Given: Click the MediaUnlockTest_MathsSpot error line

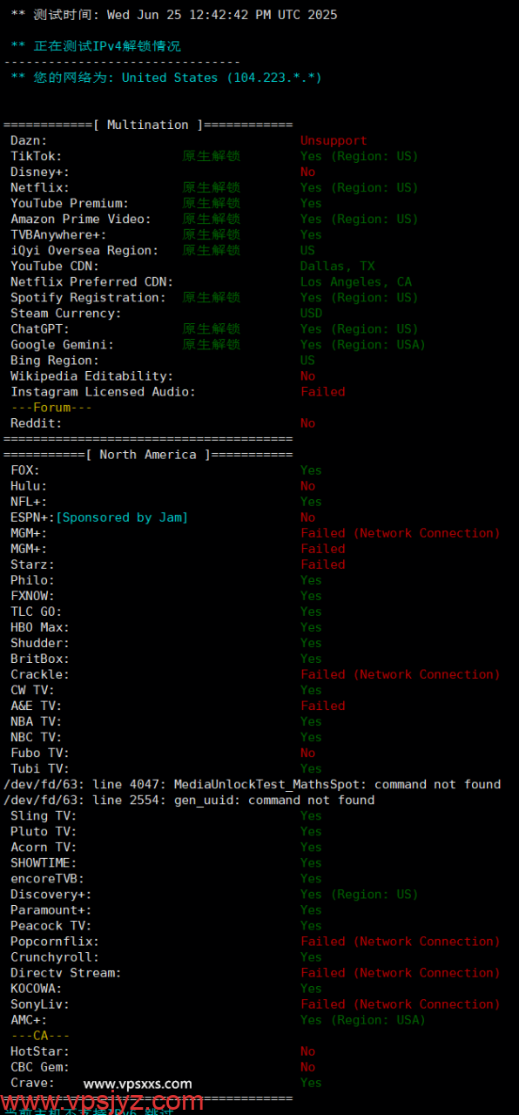Looking at the screenshot, I should pyautogui.click(x=253, y=784).
